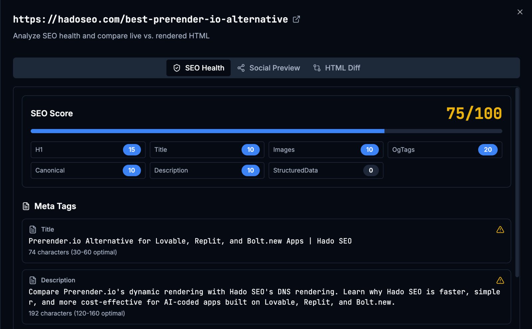Click the warning triangle on the Title card
Image resolution: width=532 pixels, height=329 pixels.
pyautogui.click(x=500, y=229)
